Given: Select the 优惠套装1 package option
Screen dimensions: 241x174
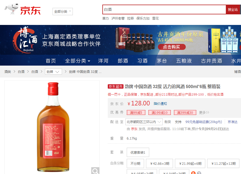Looking at the screenshot, I should (138, 153).
